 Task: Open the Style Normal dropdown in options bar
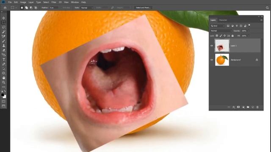pyautogui.click(x=87, y=8)
